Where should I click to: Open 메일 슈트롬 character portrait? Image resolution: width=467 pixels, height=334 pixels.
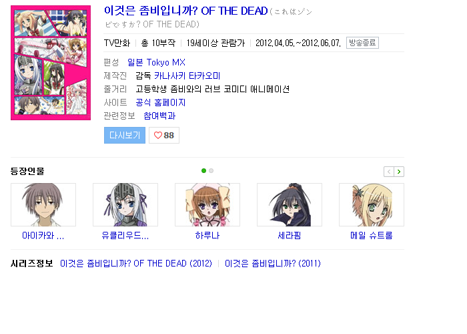[x=372, y=205]
